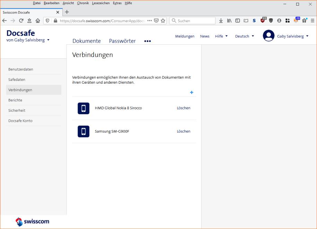Click the Firefox account avatar icon
Viewport: 317px width, 229px height.
point(279,21)
